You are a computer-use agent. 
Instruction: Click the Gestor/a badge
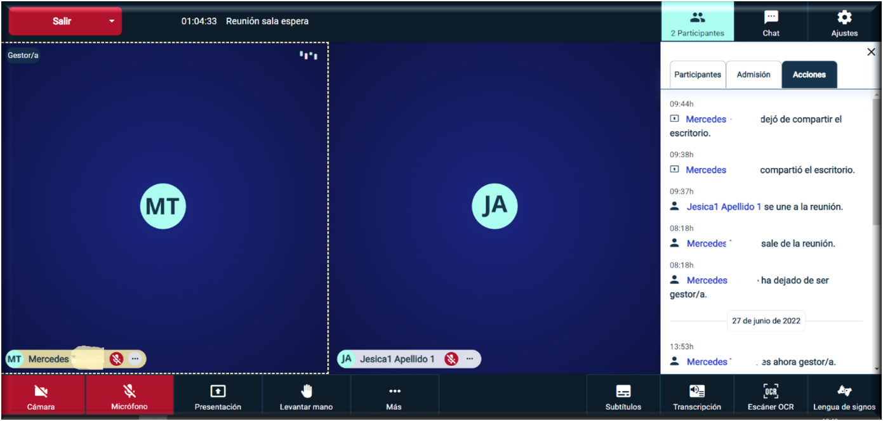23,56
